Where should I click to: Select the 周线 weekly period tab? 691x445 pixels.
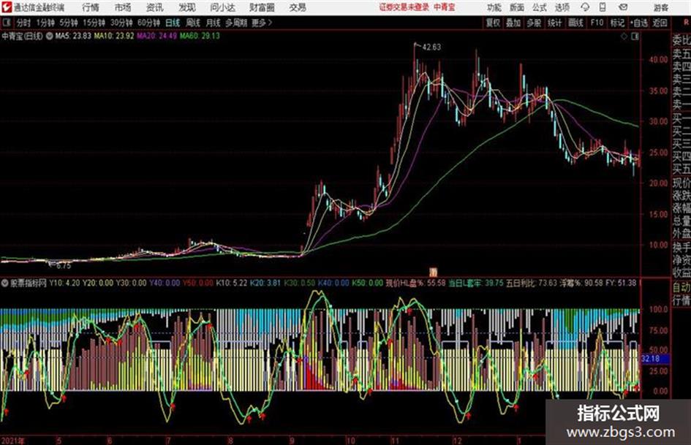click(193, 23)
